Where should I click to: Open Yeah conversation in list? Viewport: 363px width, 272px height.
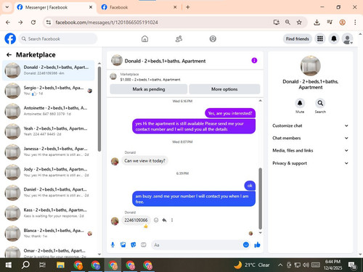[x=49, y=131]
